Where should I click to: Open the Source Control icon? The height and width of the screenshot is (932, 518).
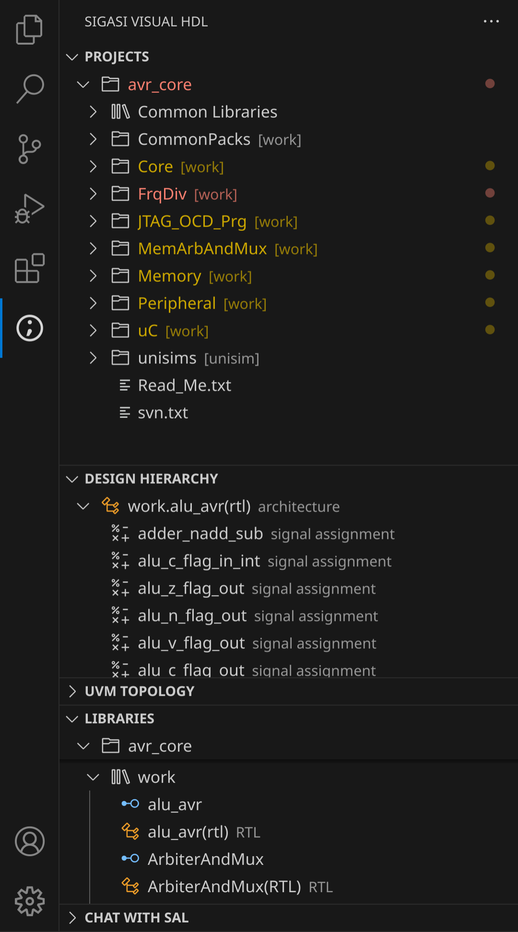coord(29,149)
